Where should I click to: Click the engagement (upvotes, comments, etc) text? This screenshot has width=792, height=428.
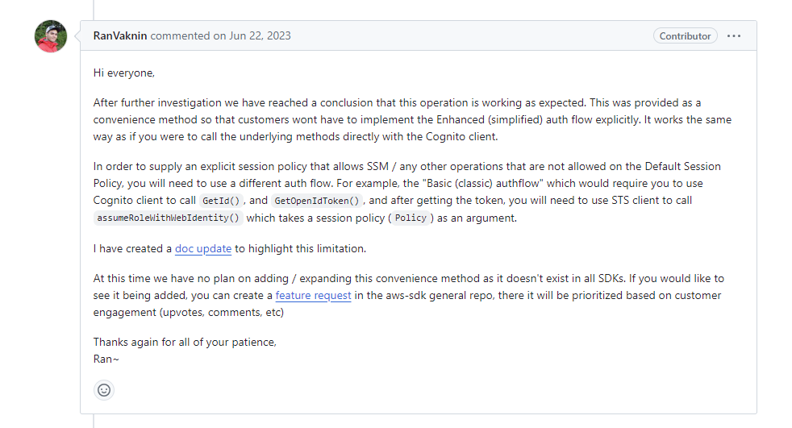[189, 313]
